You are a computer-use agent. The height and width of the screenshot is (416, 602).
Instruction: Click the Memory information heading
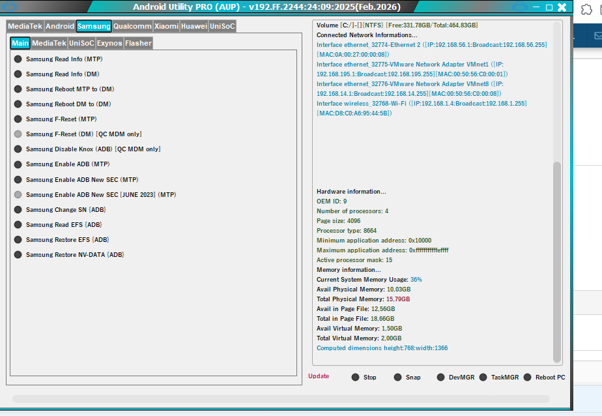349,270
